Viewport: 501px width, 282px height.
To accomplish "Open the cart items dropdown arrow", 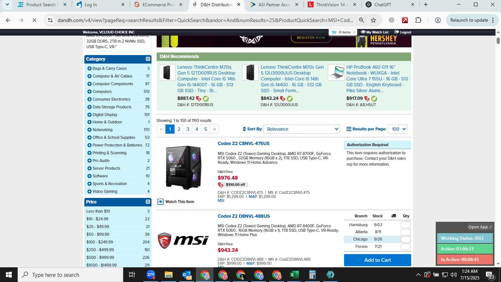I will (354, 32).
